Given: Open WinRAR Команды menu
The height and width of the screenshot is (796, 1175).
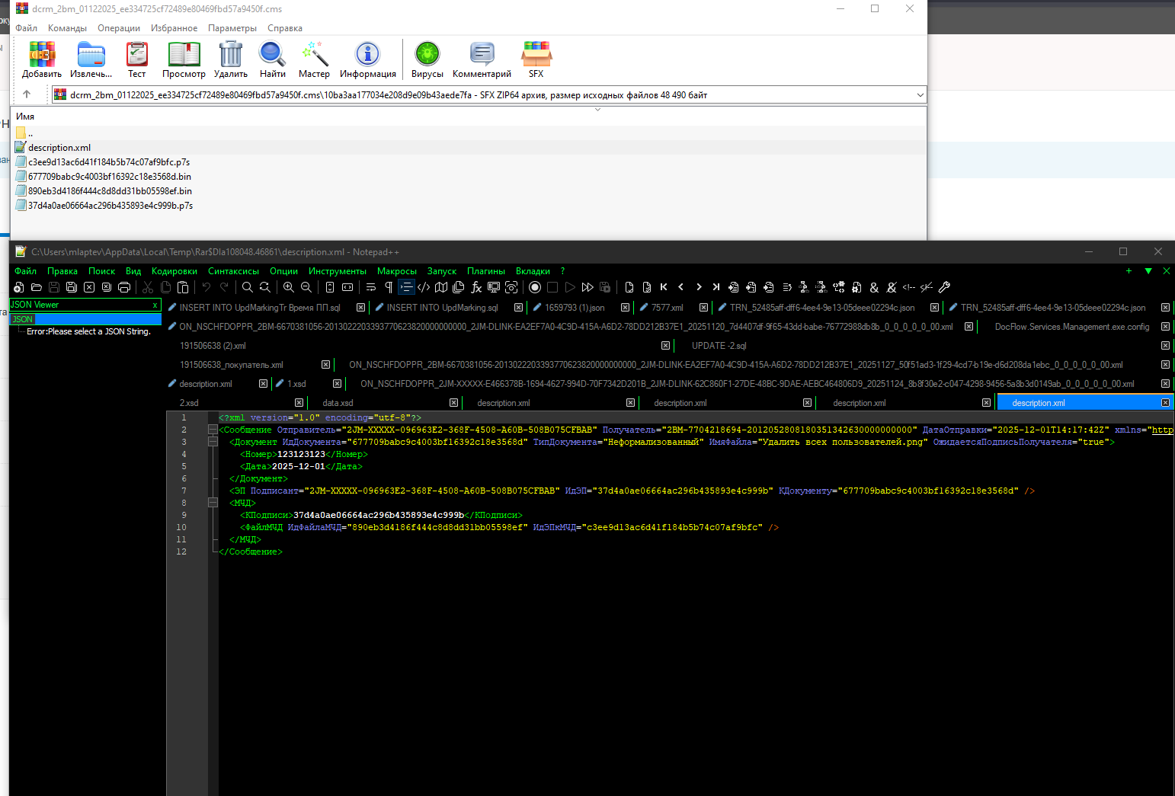Looking at the screenshot, I should point(67,28).
